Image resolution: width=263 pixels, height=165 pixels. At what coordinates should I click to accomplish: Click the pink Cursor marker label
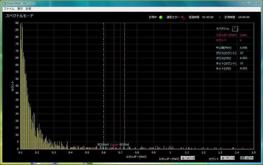coord(114,145)
